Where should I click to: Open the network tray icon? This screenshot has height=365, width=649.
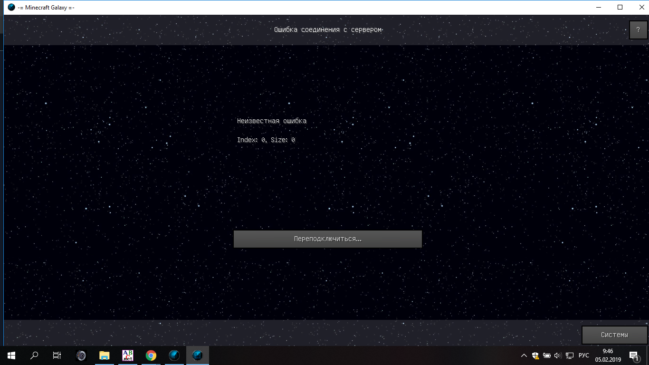570,355
